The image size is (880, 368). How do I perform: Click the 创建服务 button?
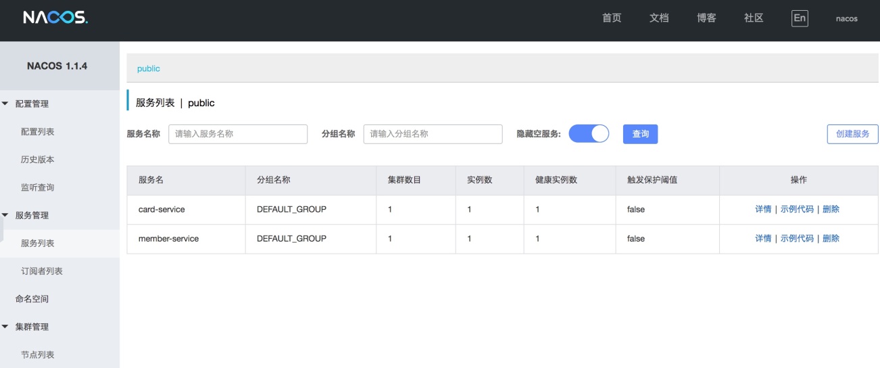coord(852,134)
